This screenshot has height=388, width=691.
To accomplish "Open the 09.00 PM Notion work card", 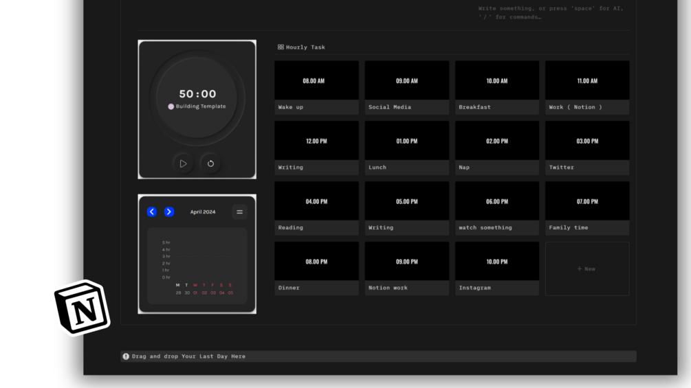I will point(407,269).
